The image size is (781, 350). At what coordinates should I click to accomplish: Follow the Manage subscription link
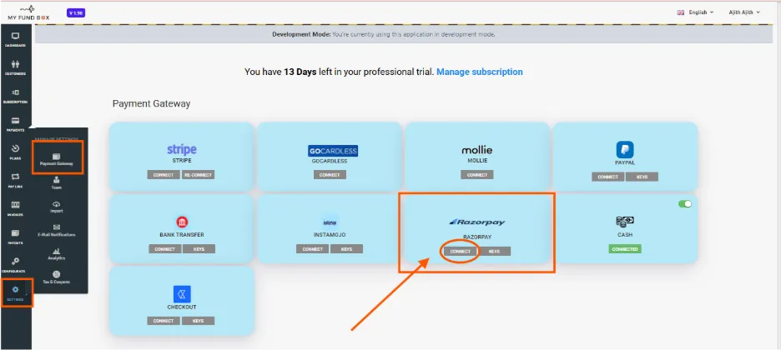(480, 72)
